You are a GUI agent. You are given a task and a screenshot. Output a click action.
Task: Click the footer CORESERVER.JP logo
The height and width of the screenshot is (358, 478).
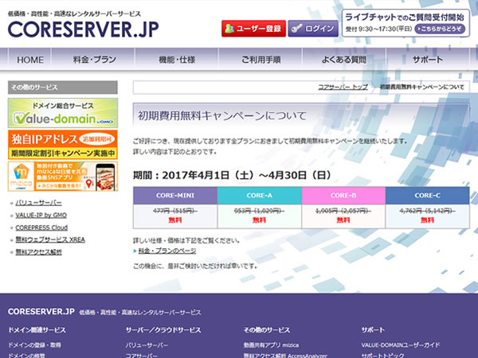point(41,311)
